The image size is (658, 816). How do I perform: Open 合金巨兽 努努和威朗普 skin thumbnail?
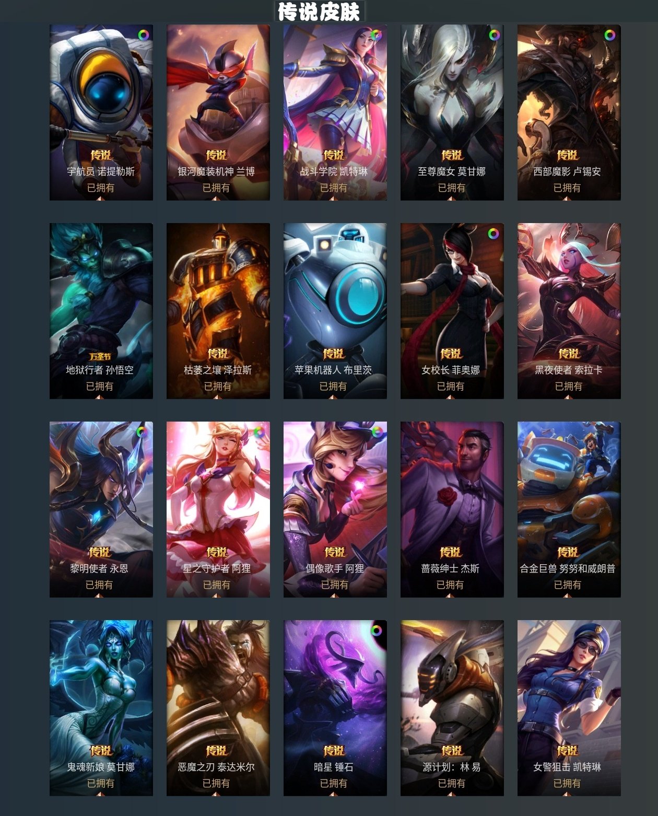(569, 509)
